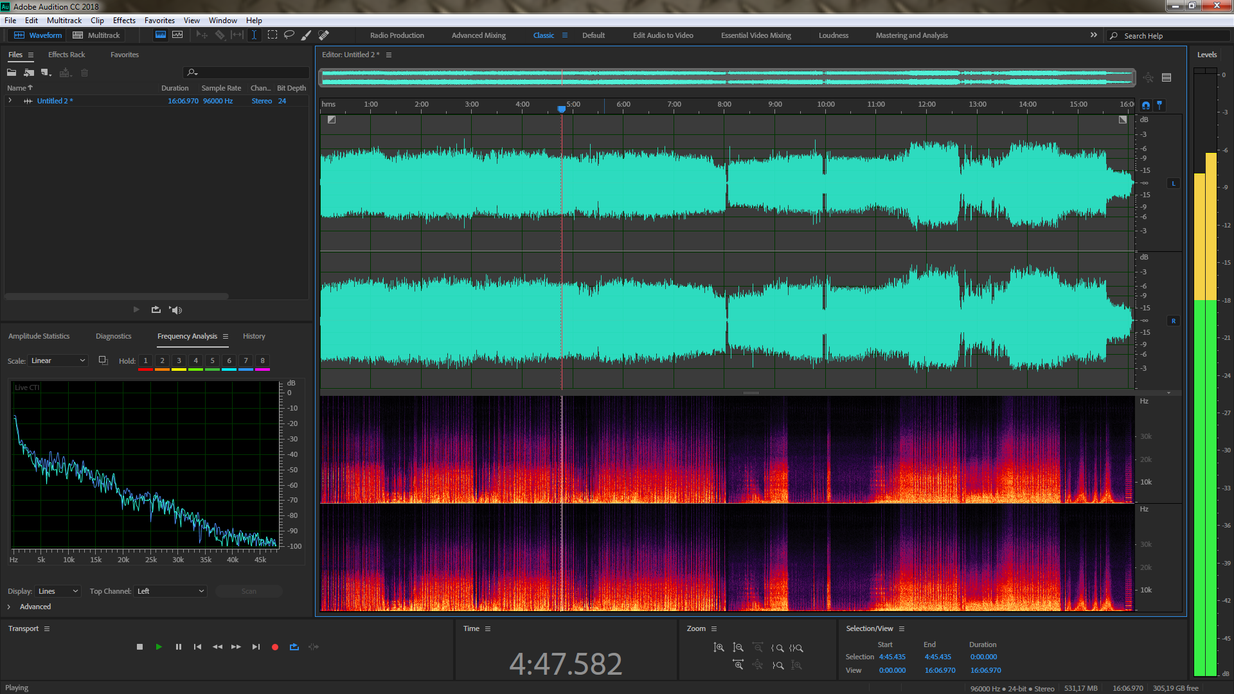Image resolution: width=1234 pixels, height=694 pixels.
Task: Open the Effects menu
Action: 124,21
